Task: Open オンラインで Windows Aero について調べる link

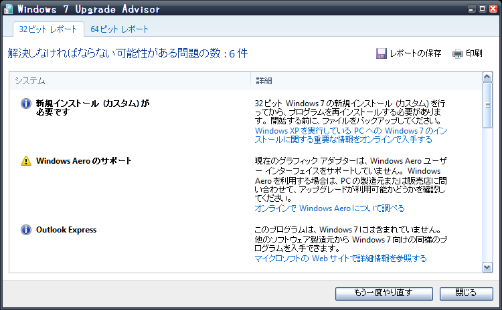Action: click(x=329, y=208)
